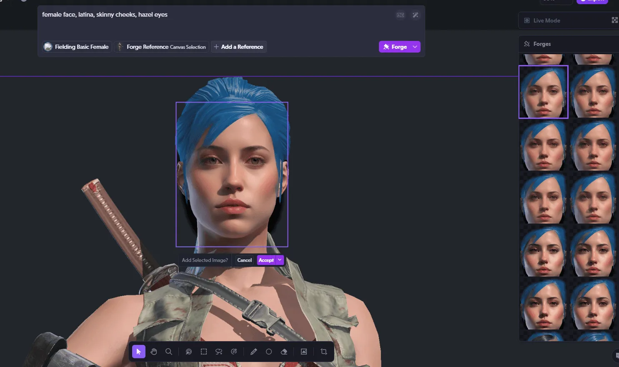
Task: Select the Hand pan tool
Action: click(x=154, y=352)
